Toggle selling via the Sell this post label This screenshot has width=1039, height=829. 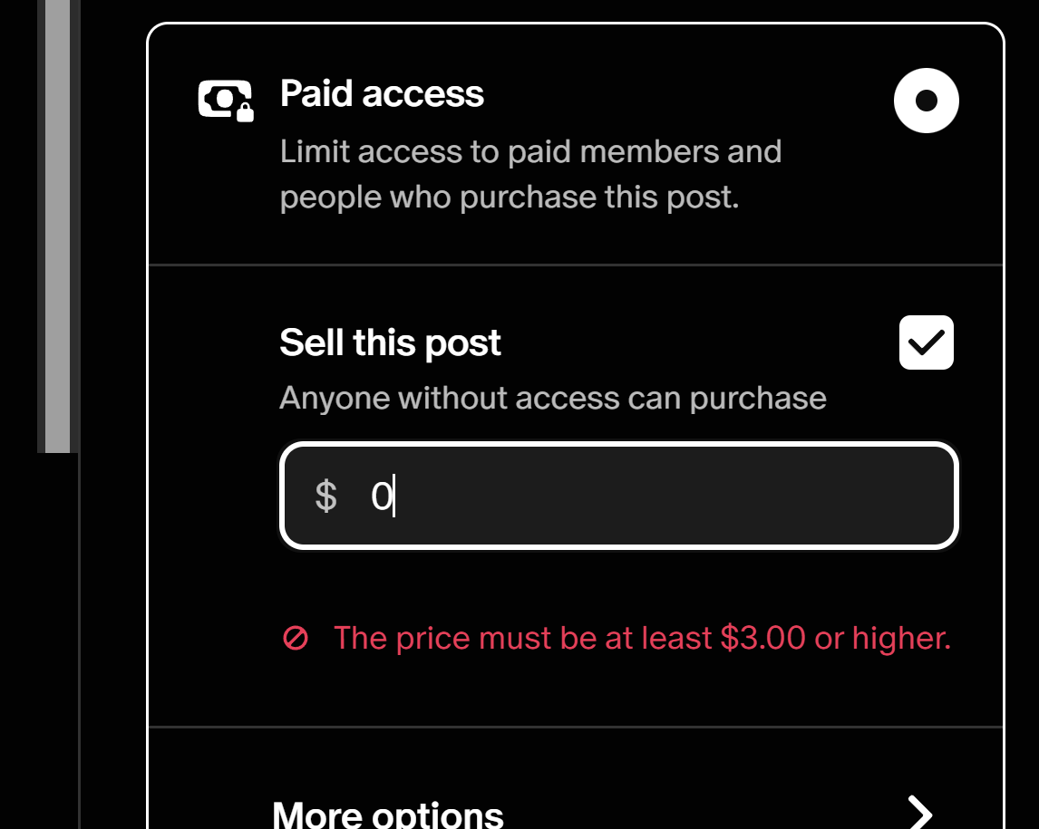(x=390, y=343)
